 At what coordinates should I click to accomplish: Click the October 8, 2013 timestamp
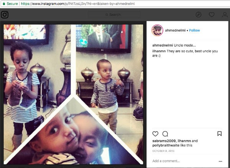click(x=163, y=151)
